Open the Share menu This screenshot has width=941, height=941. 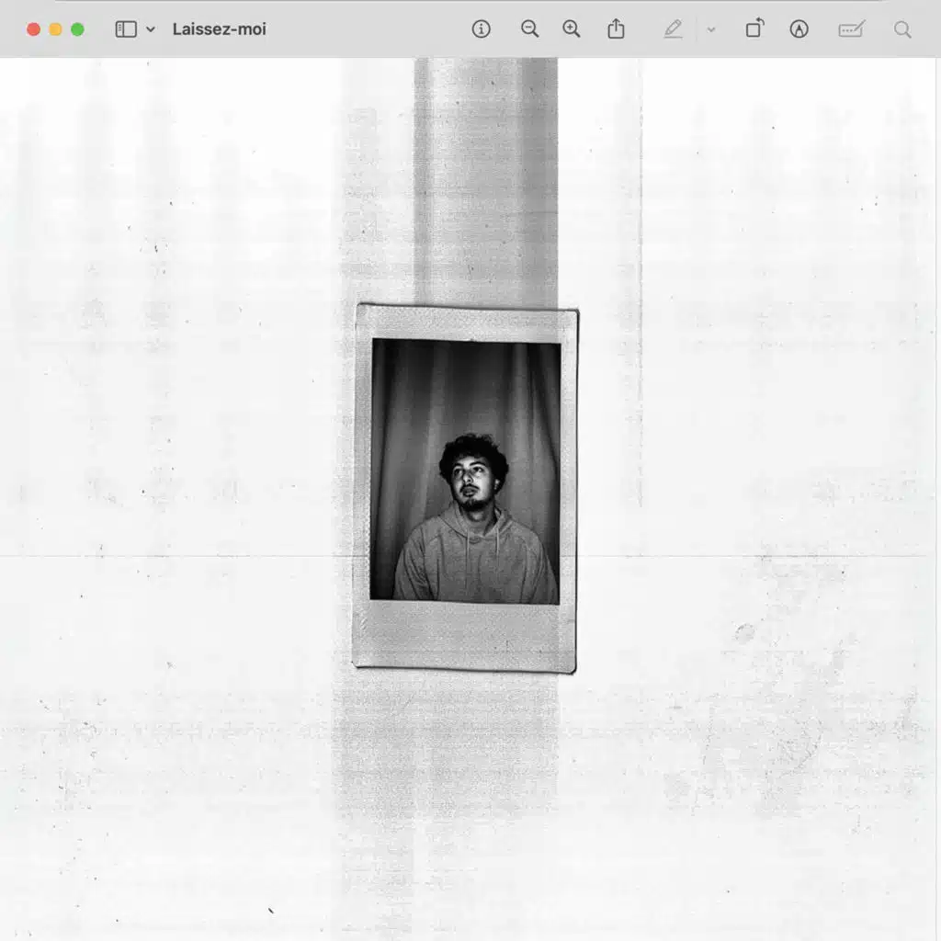(616, 29)
